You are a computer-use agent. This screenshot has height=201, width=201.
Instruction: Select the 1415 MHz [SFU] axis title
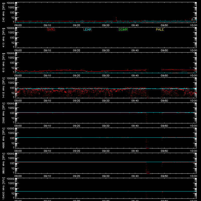coord(4,88)
